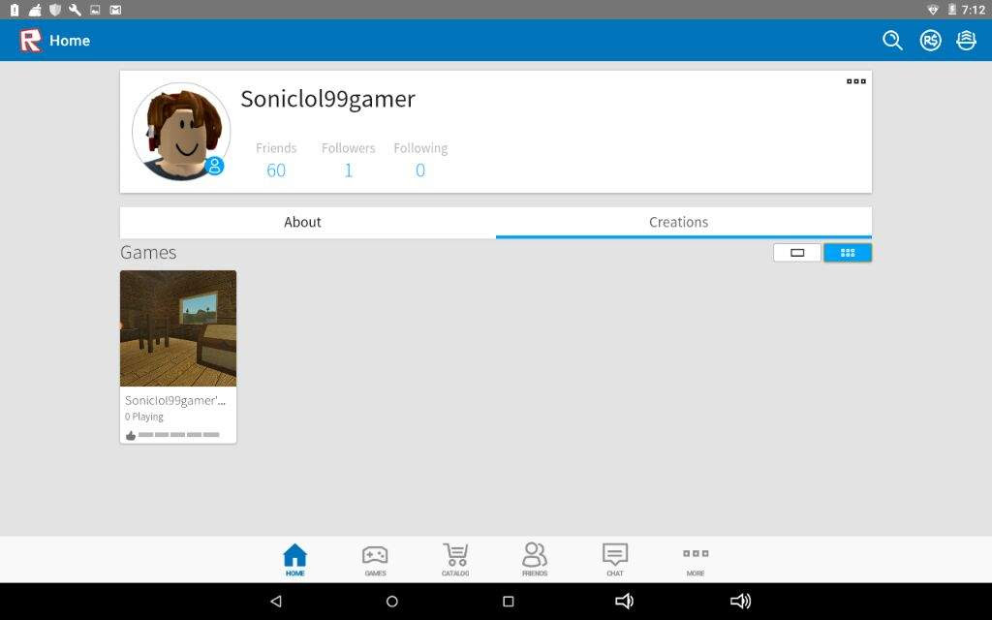Open the Robux balance icon
This screenshot has width=992, height=620.
click(930, 41)
